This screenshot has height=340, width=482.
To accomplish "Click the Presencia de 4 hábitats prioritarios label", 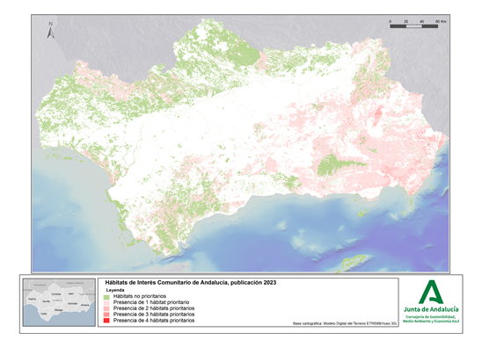I will (154, 321).
